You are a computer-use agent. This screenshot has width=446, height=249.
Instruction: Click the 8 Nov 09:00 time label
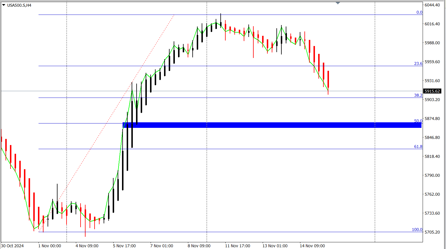(x=199, y=246)
